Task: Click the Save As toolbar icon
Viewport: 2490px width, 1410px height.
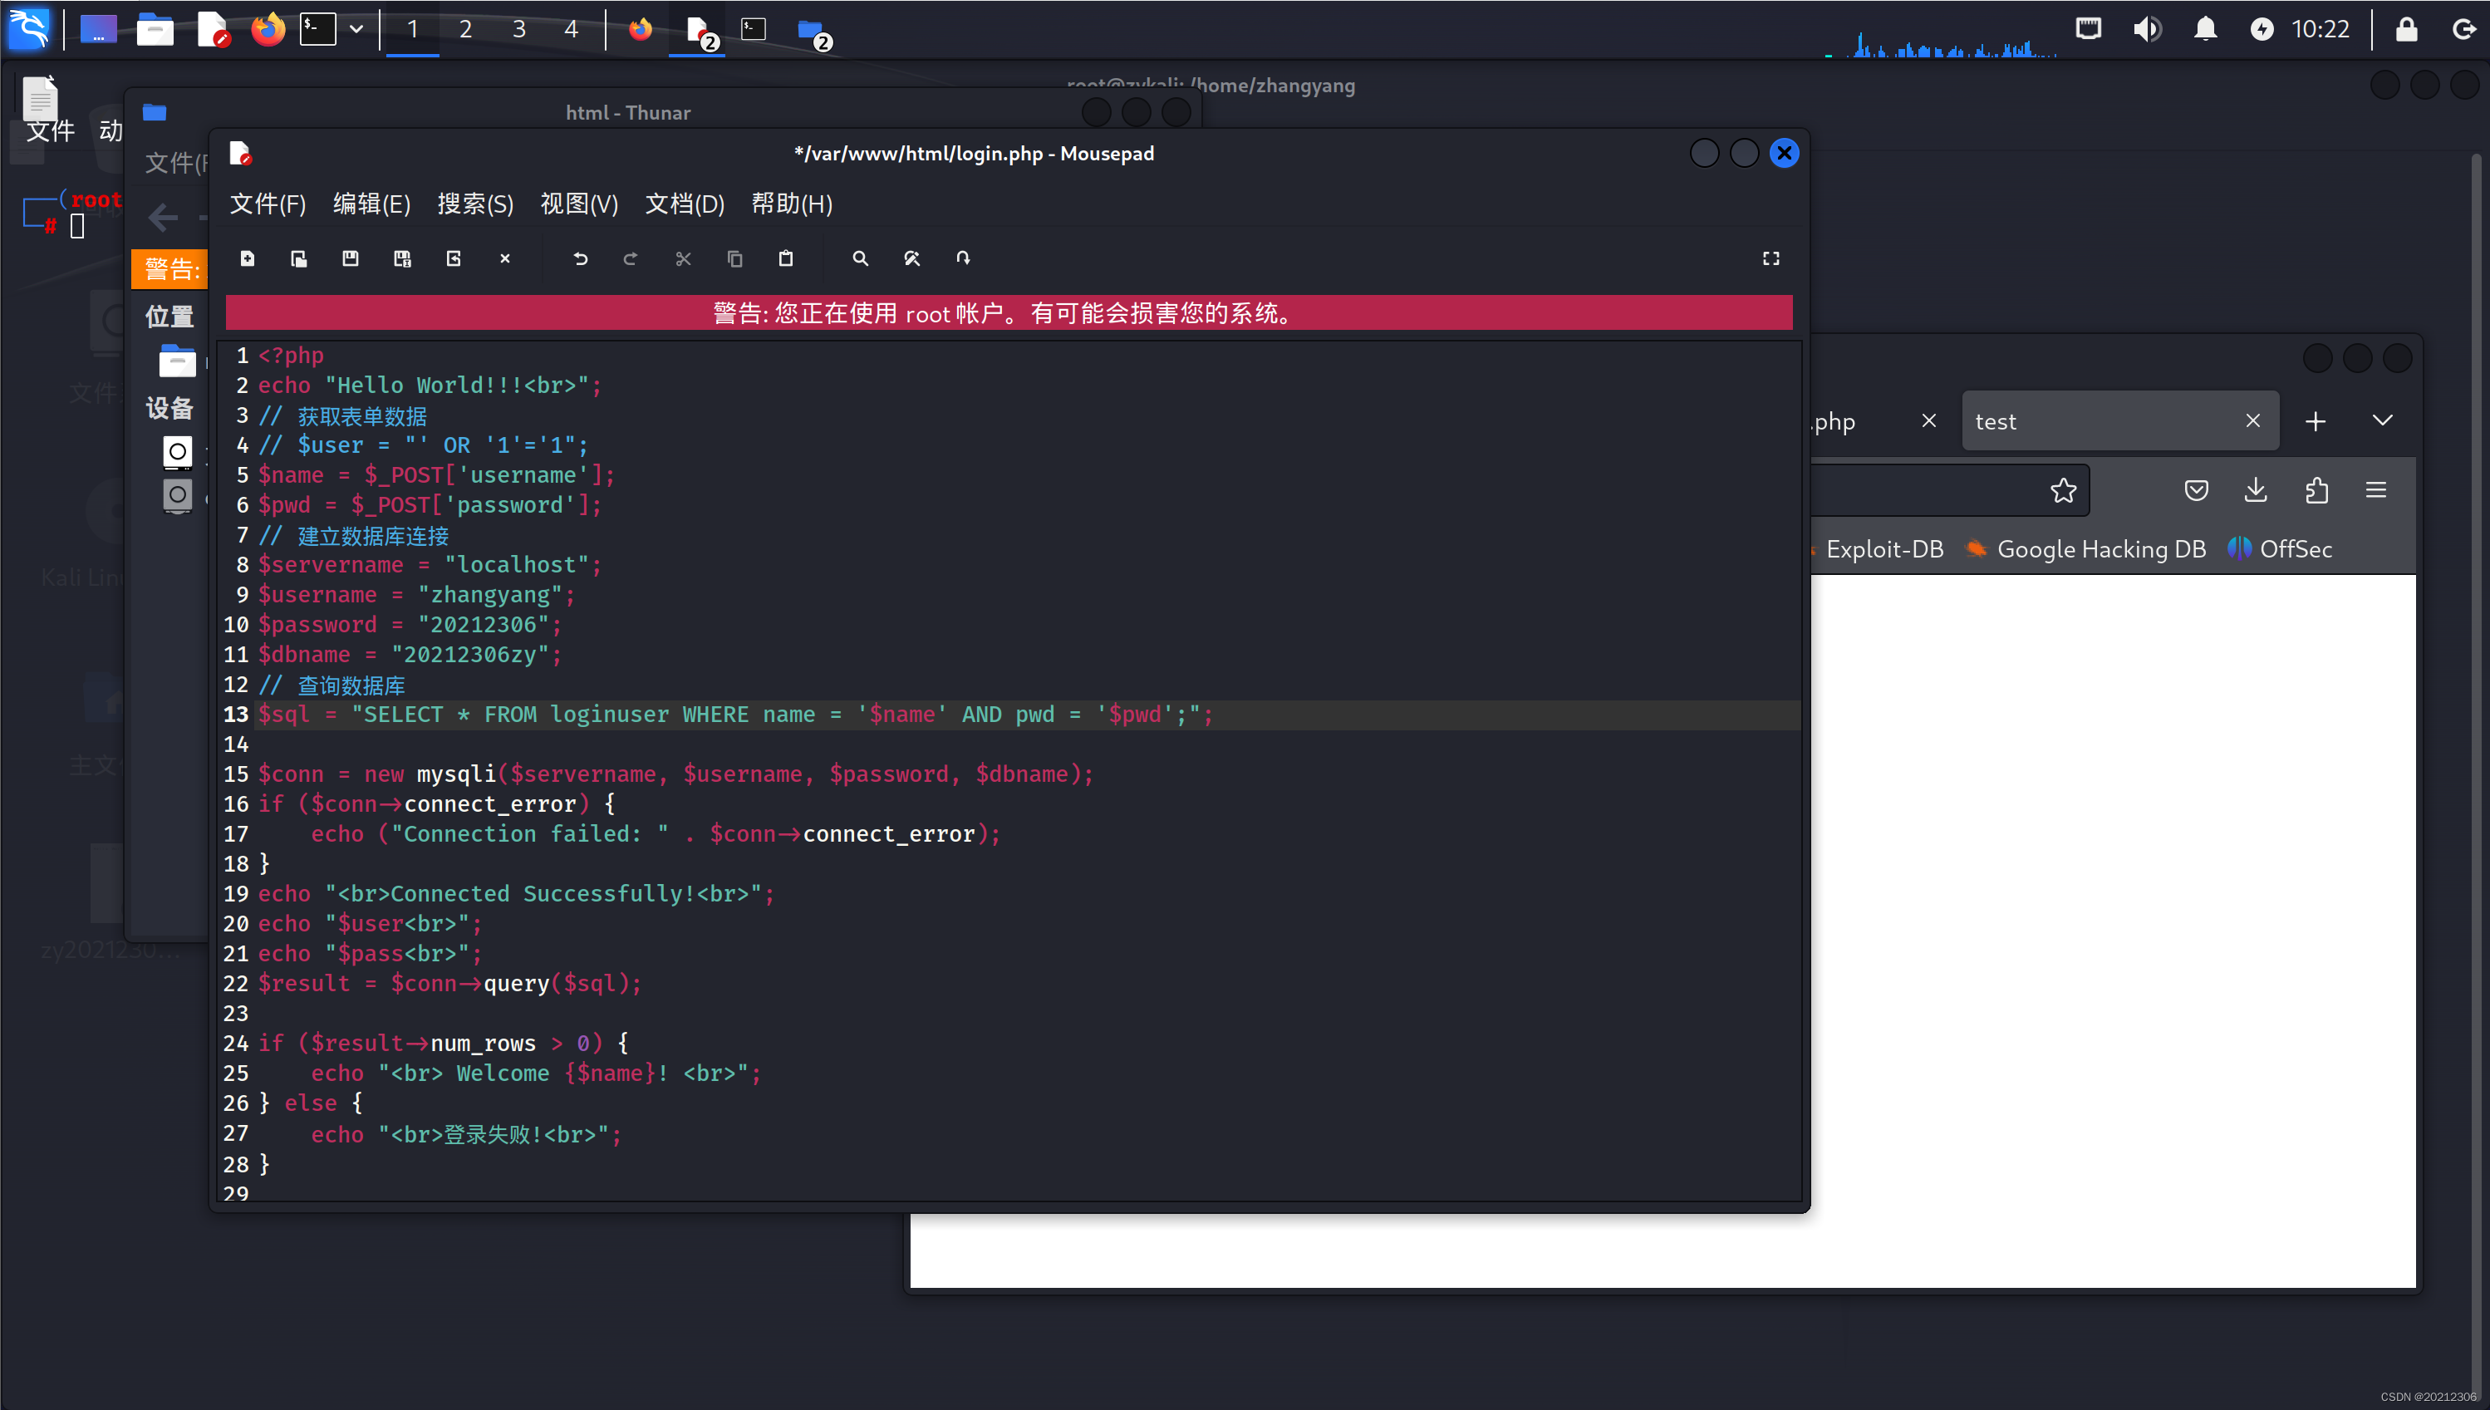Action: [x=402, y=258]
